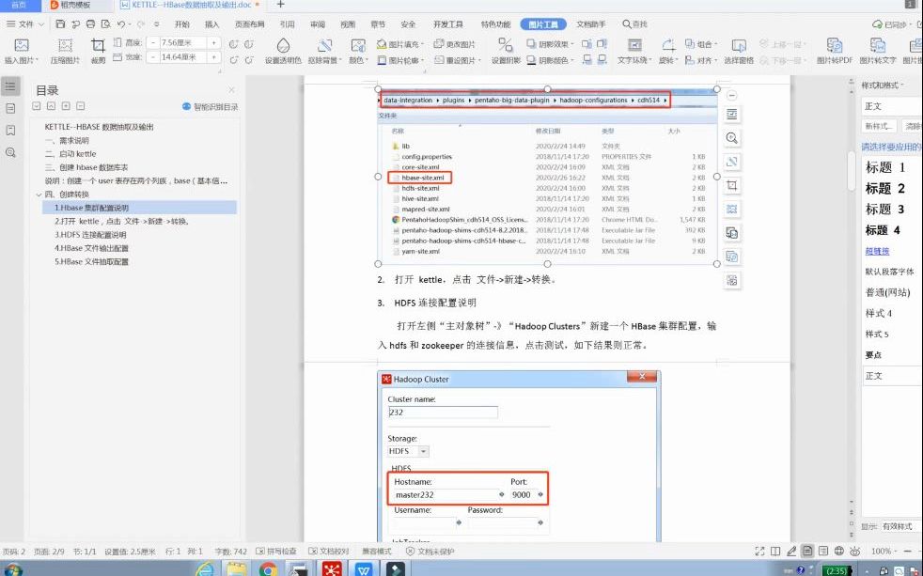Click the Picture to Text (图片转文字) icon
Screen dimensions: 923x576
[x=878, y=45]
